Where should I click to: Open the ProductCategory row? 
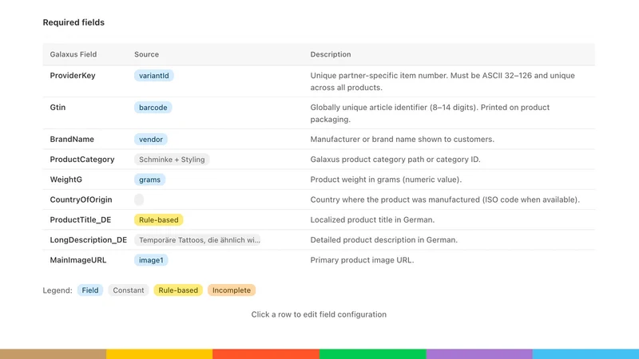pos(319,159)
